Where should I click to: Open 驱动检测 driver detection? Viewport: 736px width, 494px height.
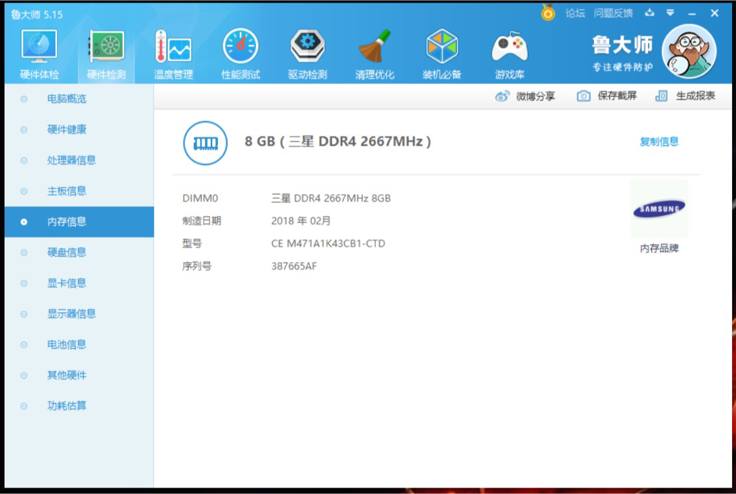(307, 54)
